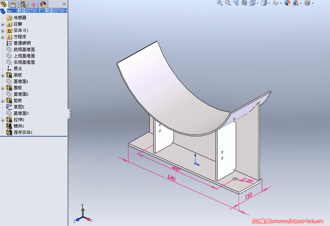Select the 普通碳钢 material entry
Image resolution: width=330 pixels, height=226 pixels.
click(x=22, y=43)
